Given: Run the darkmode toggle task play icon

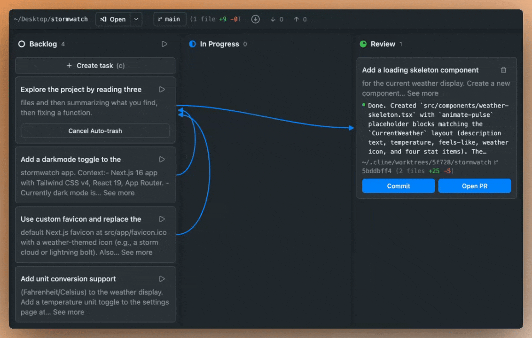Looking at the screenshot, I should coord(162,159).
